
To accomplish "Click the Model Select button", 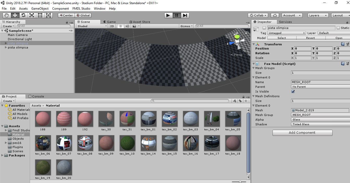I will coord(282,38).
